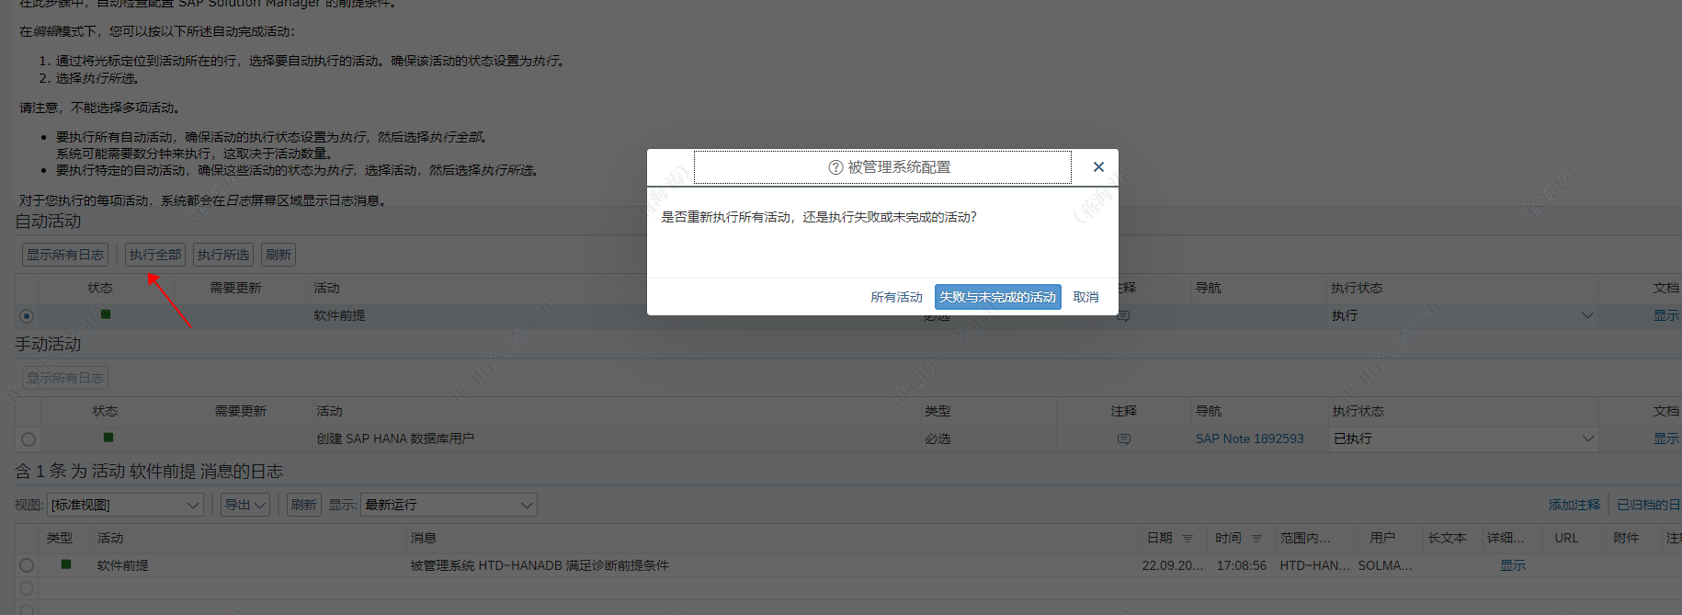The image size is (1682, 615).
Task: Click 创建 SAP HANA 数据库用户 activity text
Action: click(395, 438)
